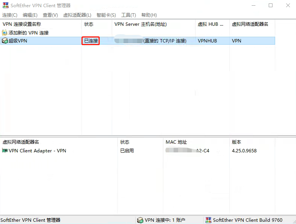Click the SoftEther Build 9760 status bar icon
This screenshot has height=224, width=296.
[208, 220]
